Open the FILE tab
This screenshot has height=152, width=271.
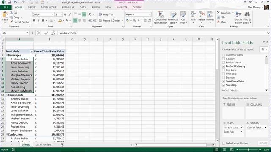(6, 8)
